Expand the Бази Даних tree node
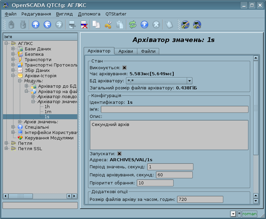The height and width of the screenshot is (219, 266). point(13,49)
